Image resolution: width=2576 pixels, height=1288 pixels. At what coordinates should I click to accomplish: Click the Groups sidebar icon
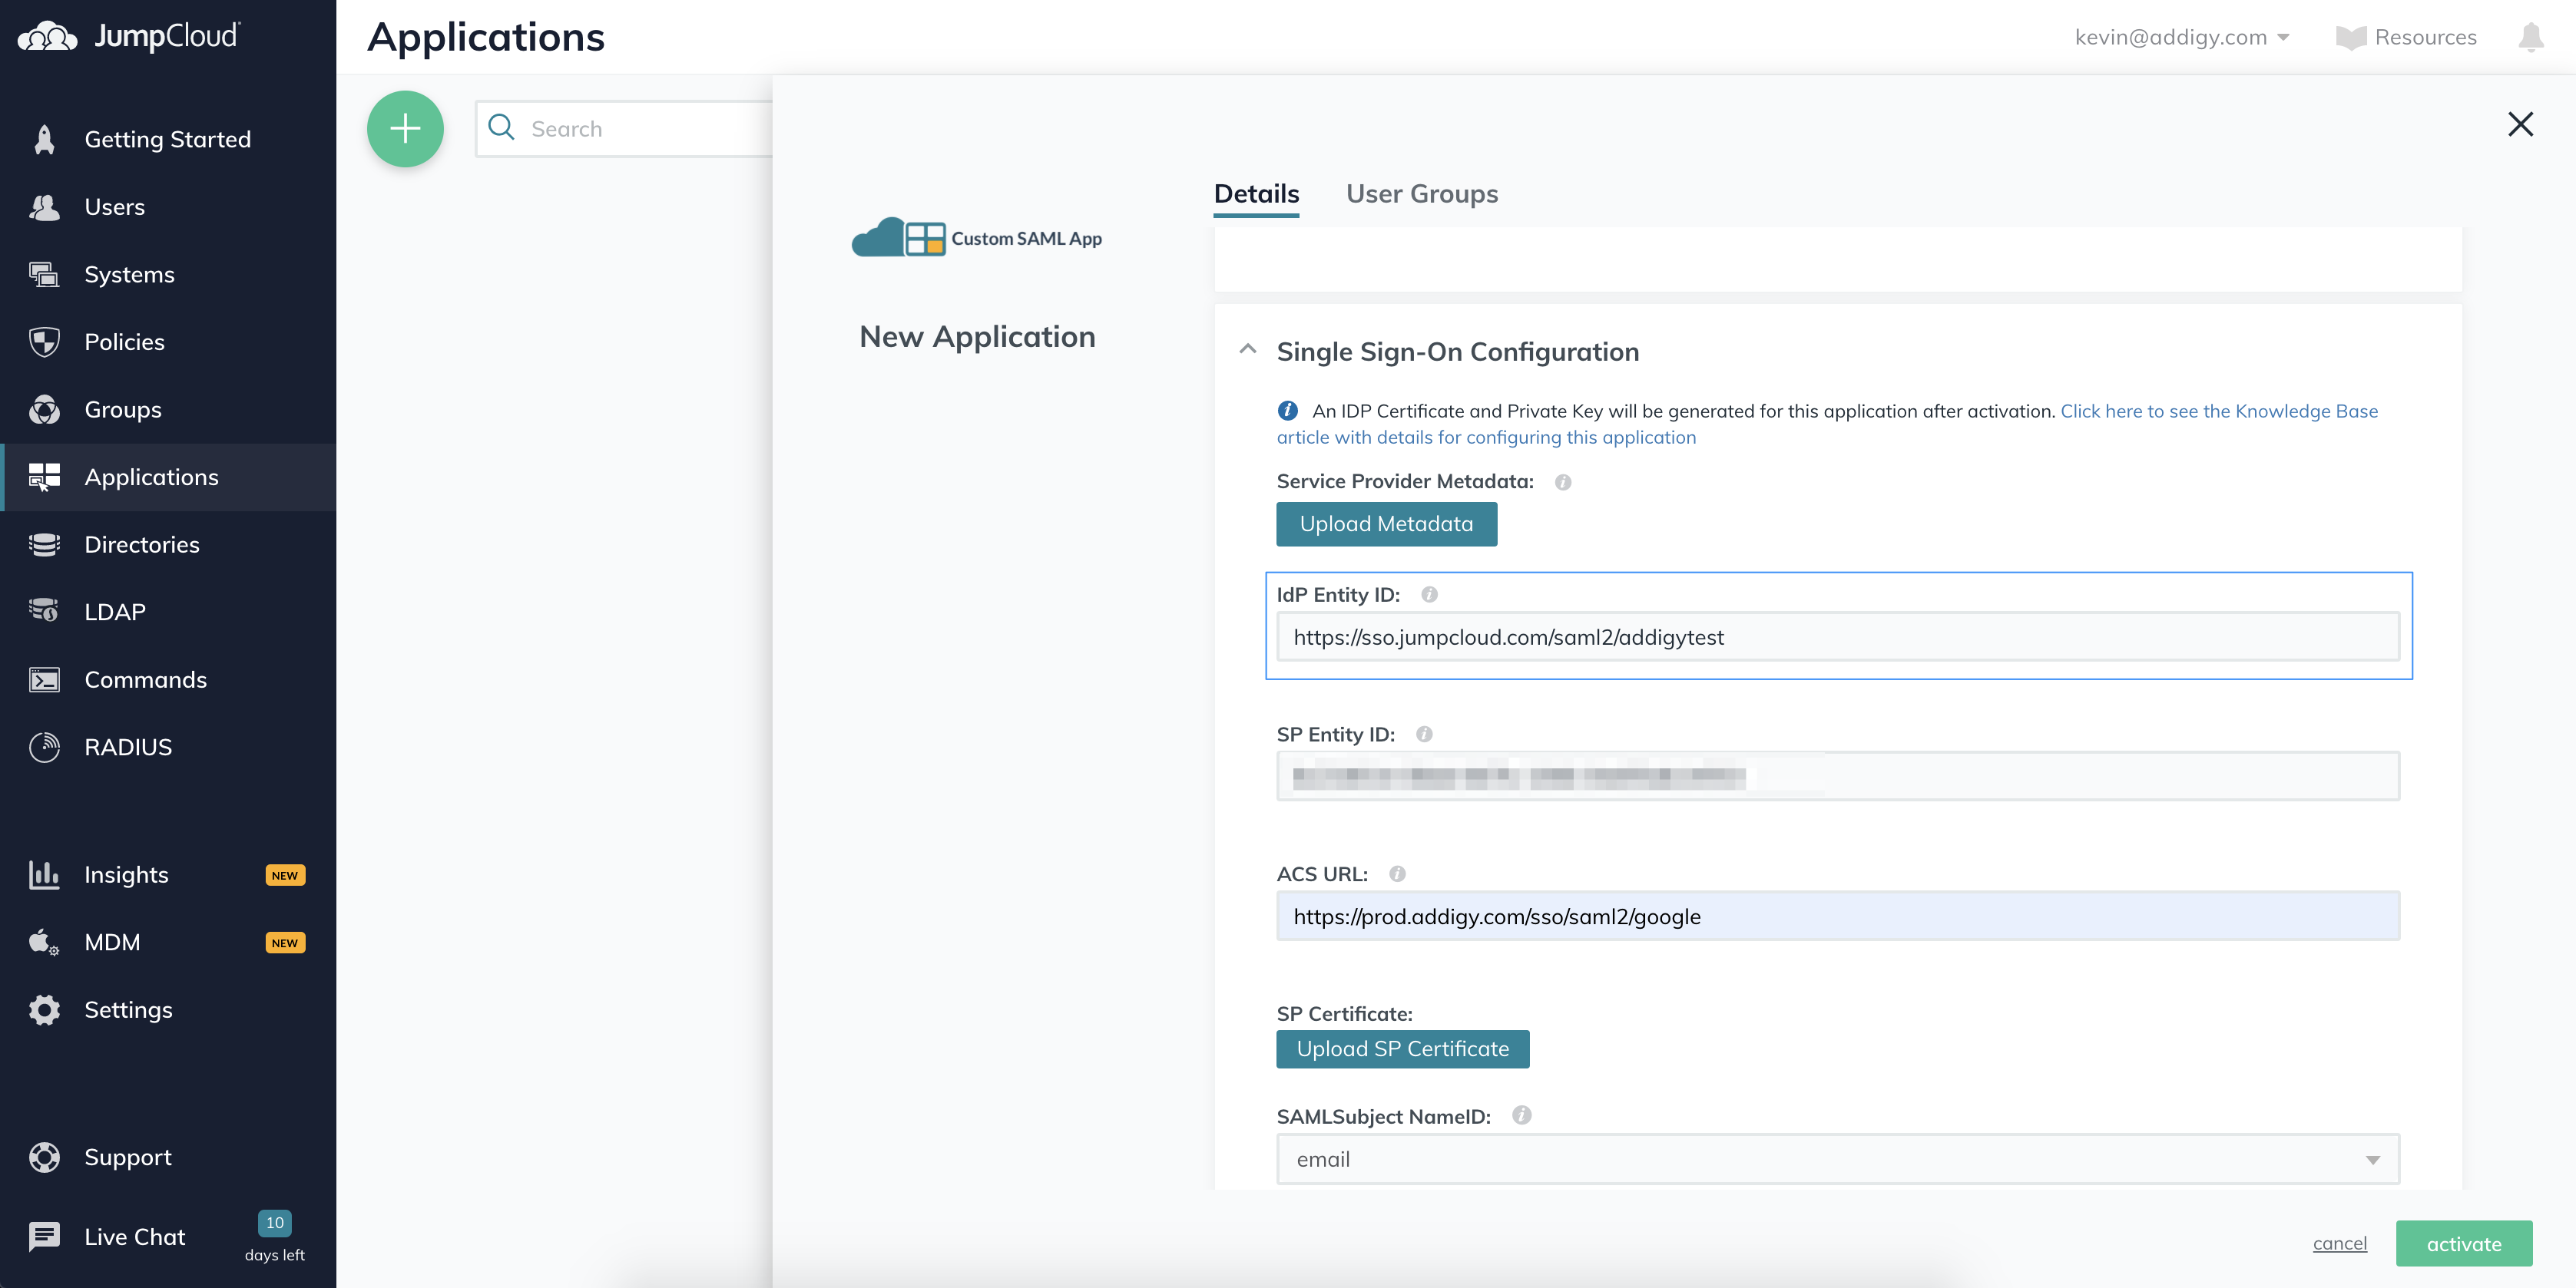point(44,410)
